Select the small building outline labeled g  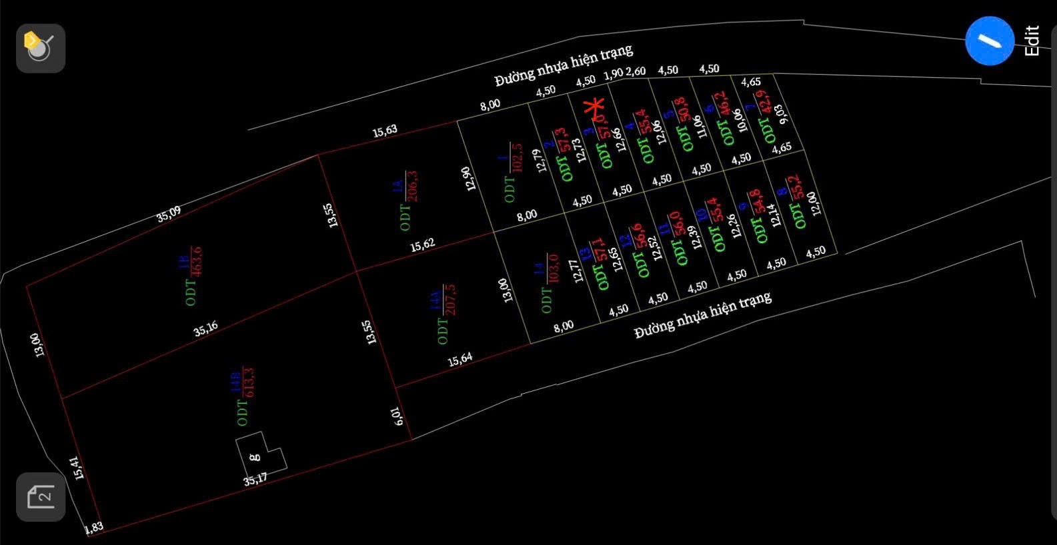click(x=261, y=454)
